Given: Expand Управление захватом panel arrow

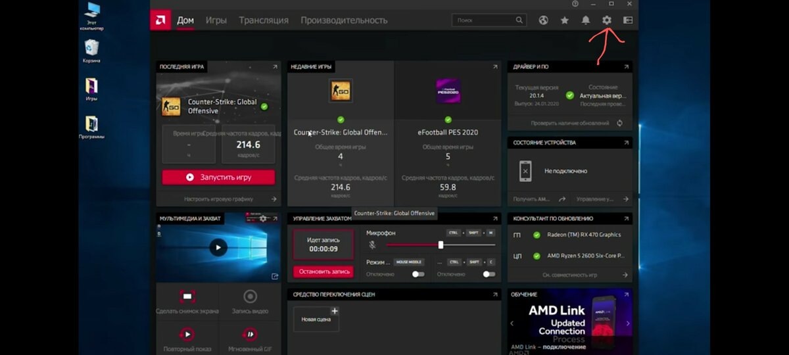Looking at the screenshot, I should click(495, 218).
